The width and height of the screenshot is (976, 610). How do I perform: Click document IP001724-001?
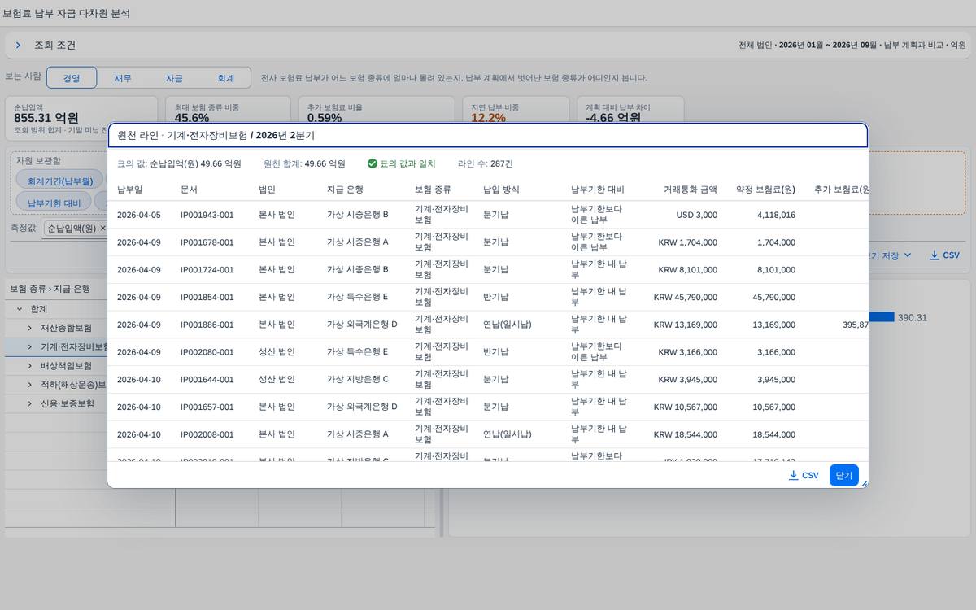[207, 270]
